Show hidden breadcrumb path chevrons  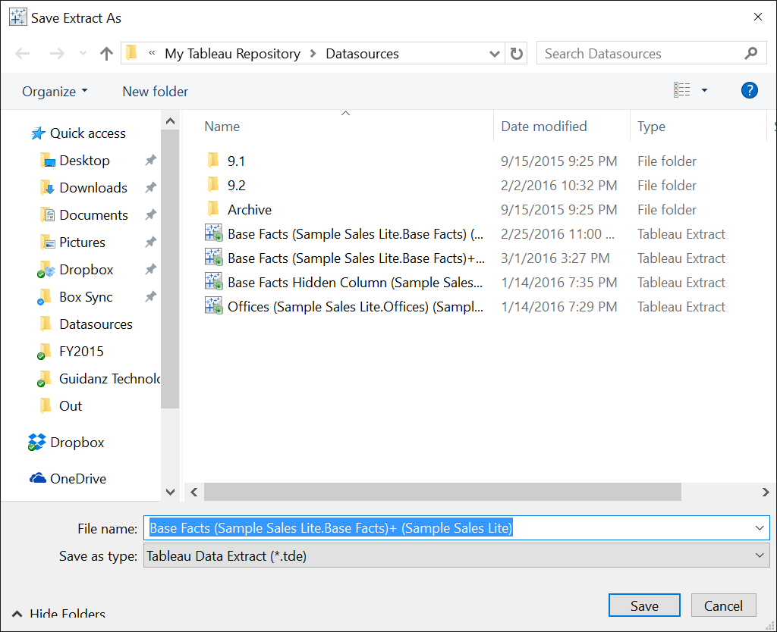(x=152, y=53)
